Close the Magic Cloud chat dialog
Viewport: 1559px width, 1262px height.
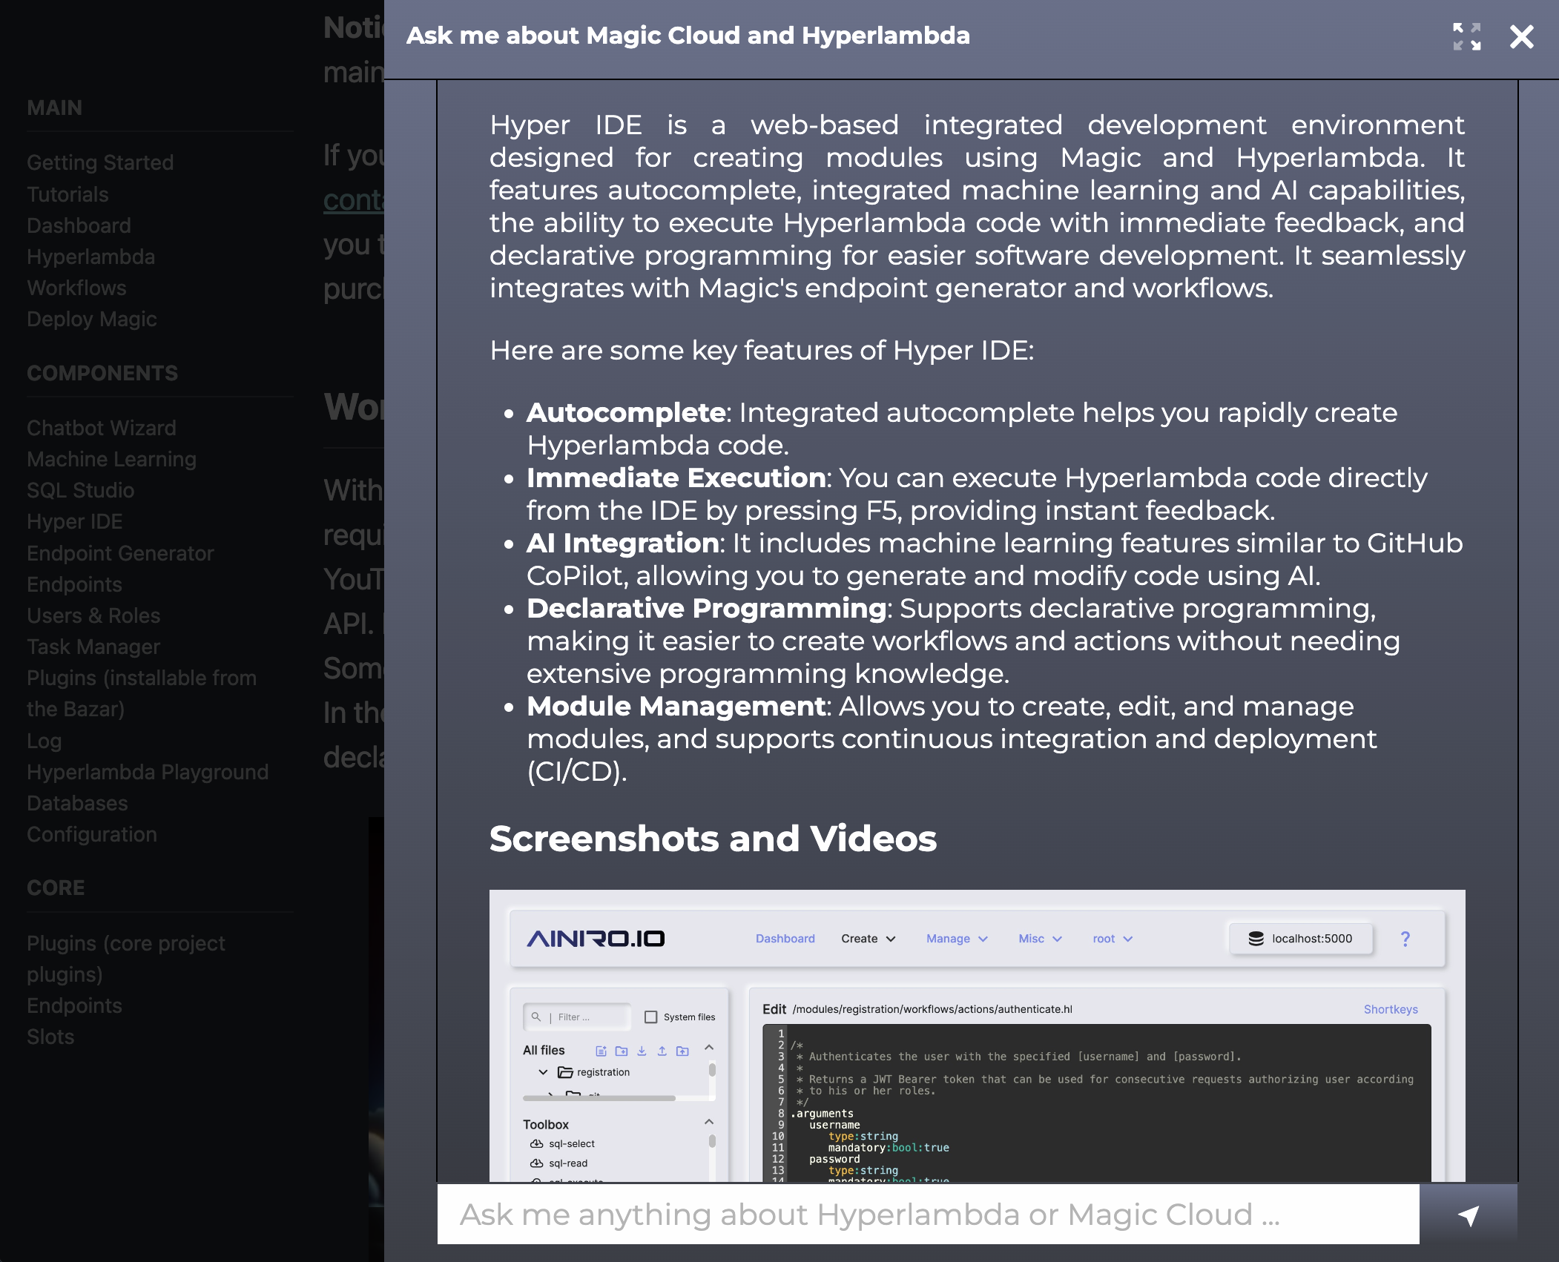(x=1521, y=36)
